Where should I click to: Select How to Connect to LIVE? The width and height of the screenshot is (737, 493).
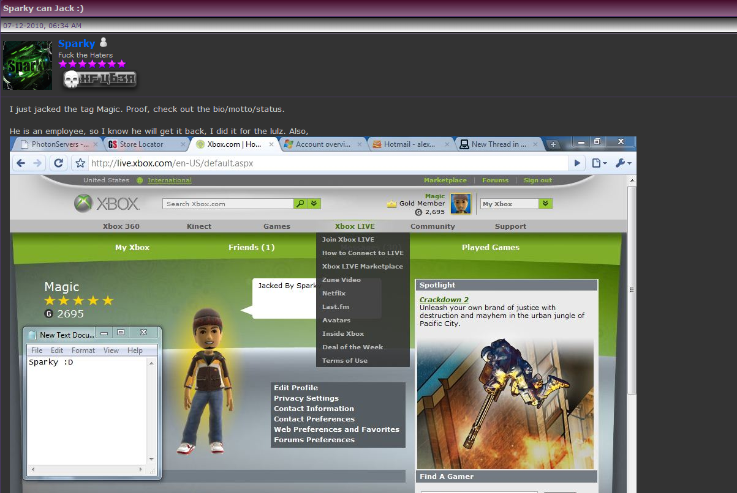click(363, 253)
